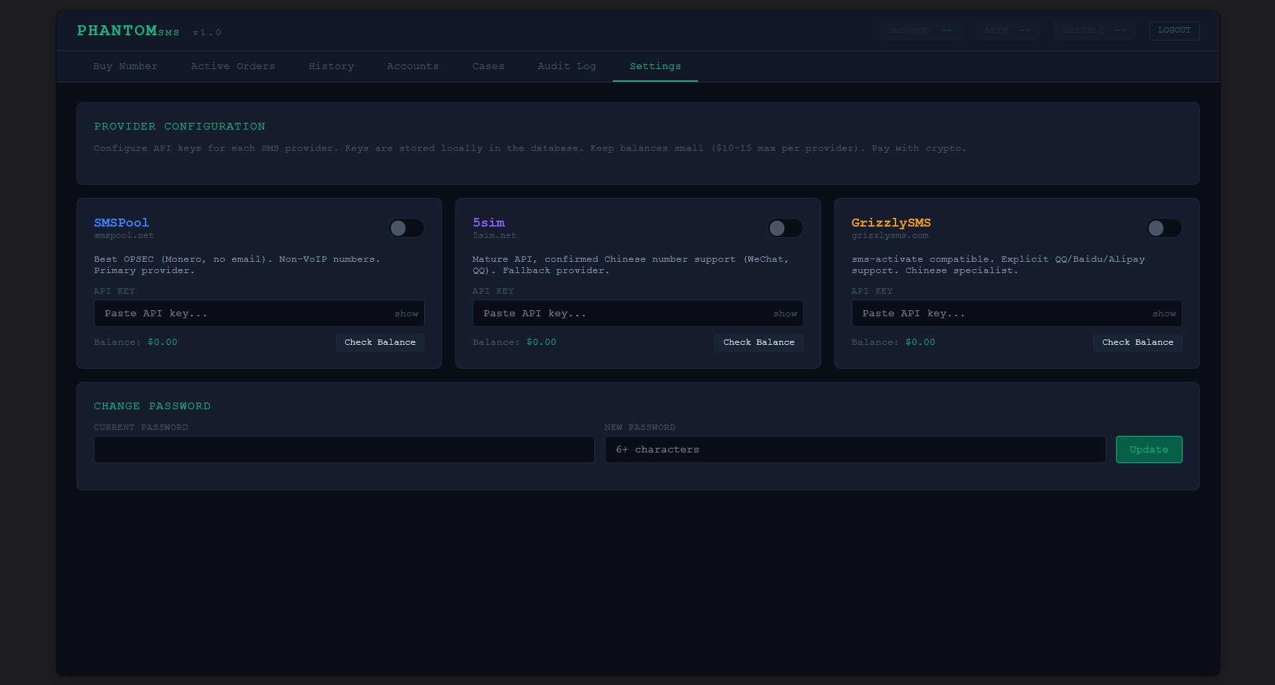Check the GrizzlySMS balance
This screenshot has width=1275, height=685.
click(1137, 342)
